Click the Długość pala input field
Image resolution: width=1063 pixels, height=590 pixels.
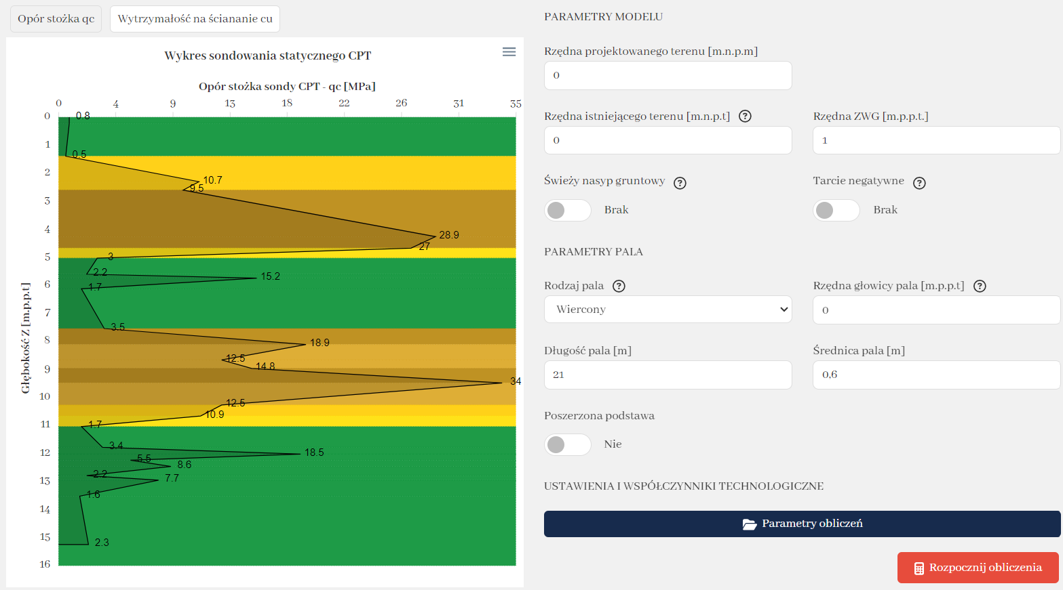click(x=668, y=375)
